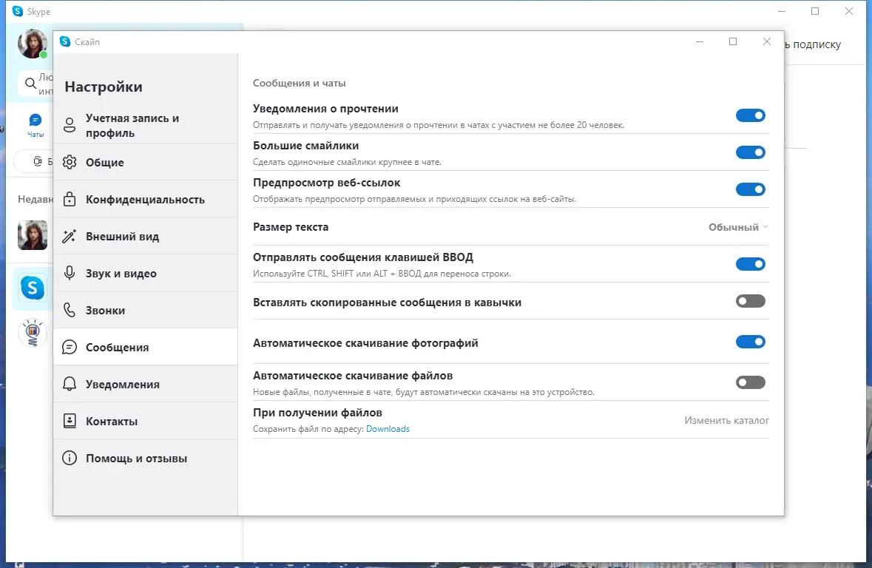Close the Скайп settings window

[767, 41]
